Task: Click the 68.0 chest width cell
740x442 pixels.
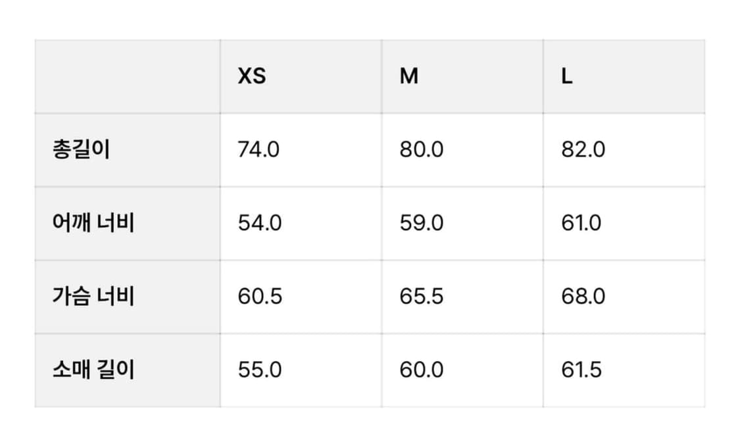Action: [x=583, y=297]
